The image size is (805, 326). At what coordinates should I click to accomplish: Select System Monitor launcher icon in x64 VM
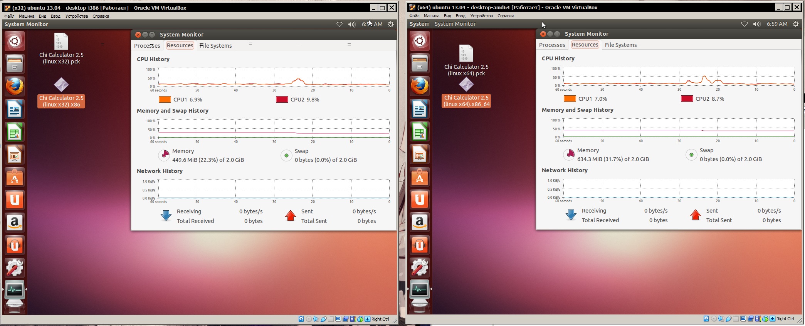tap(420, 290)
